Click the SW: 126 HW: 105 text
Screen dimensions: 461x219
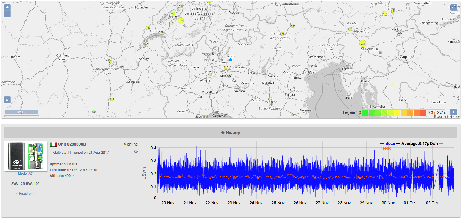[x=25, y=184]
